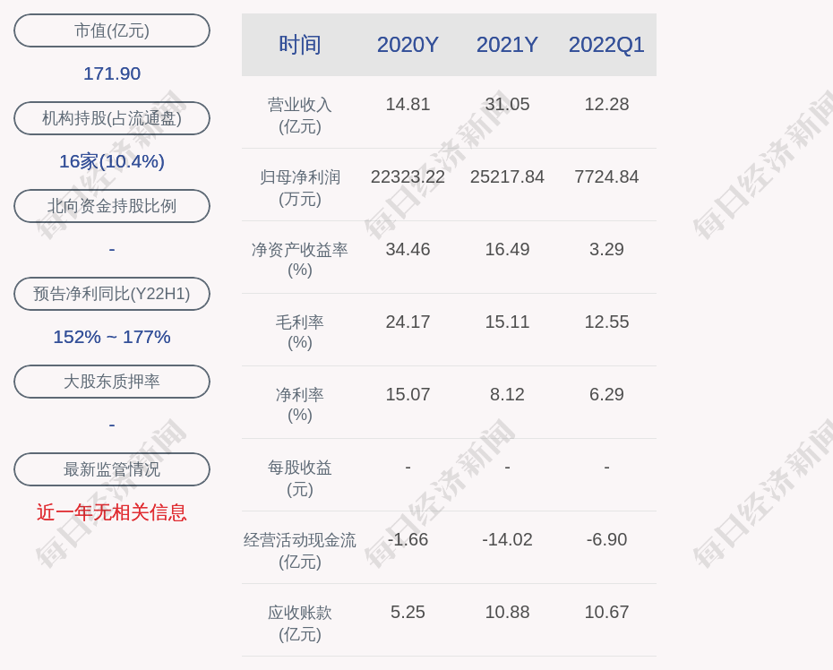The width and height of the screenshot is (833, 670).
Task: Select net profit value 25217.84
Action: [x=507, y=177]
